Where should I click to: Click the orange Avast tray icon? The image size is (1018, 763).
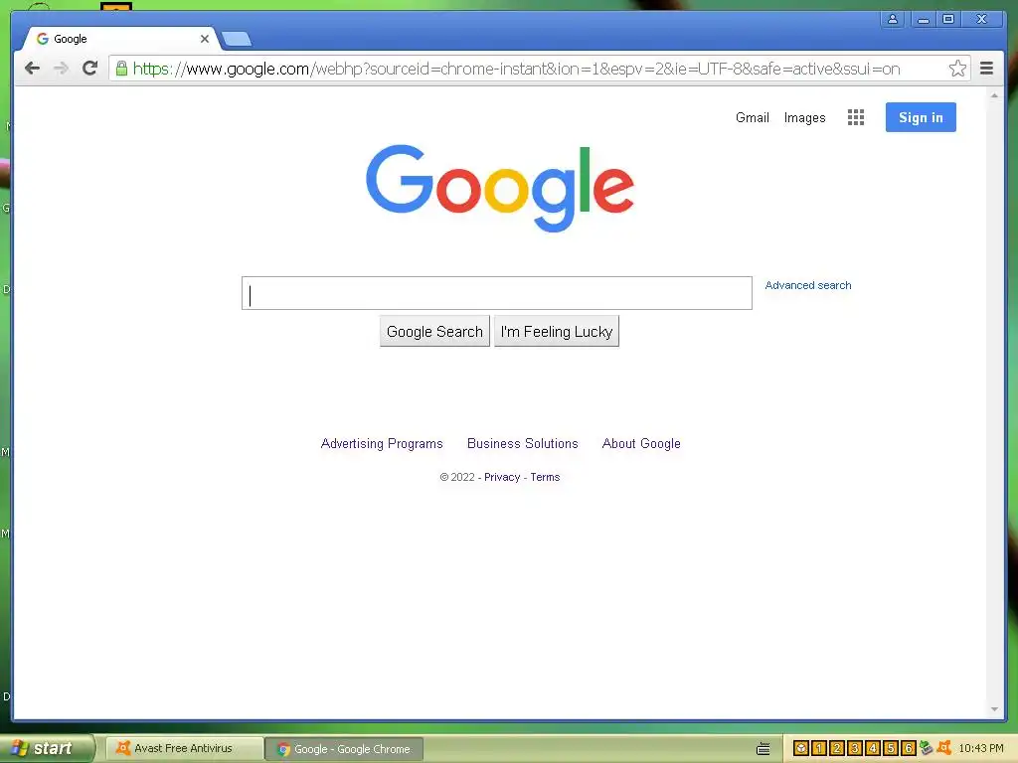pyautogui.click(x=944, y=748)
